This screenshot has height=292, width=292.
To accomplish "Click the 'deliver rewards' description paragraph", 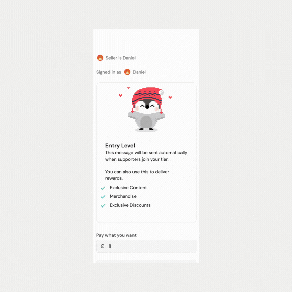I will [137, 175].
